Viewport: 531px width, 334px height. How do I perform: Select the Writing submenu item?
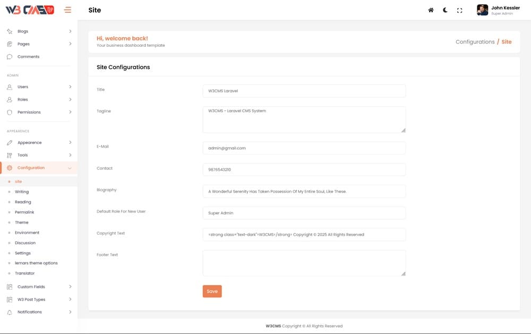pos(22,192)
